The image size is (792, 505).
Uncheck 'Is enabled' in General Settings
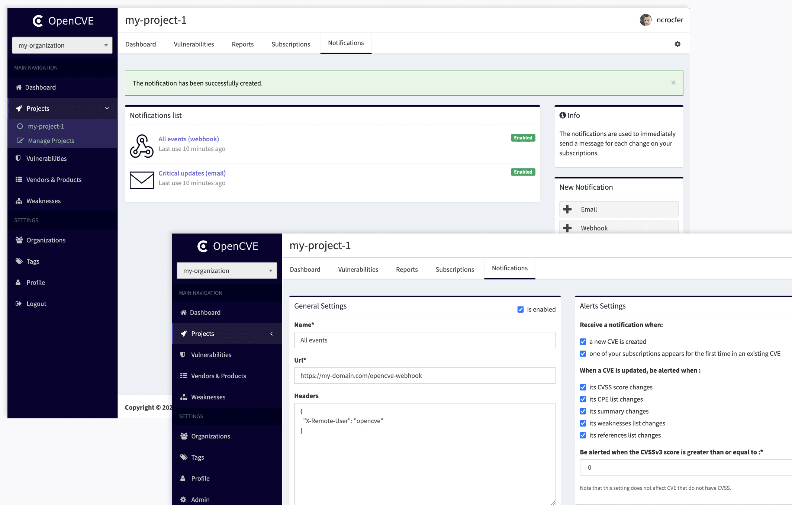coord(521,309)
